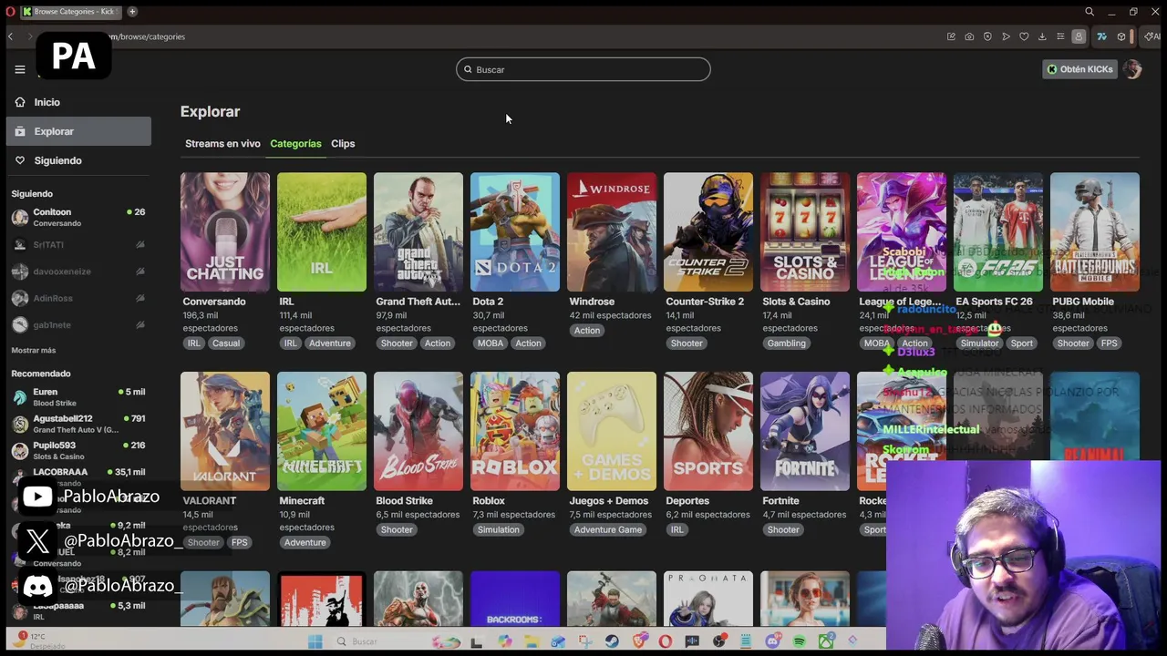Click the browser edit note icon
The image size is (1167, 656).
[x=951, y=36]
